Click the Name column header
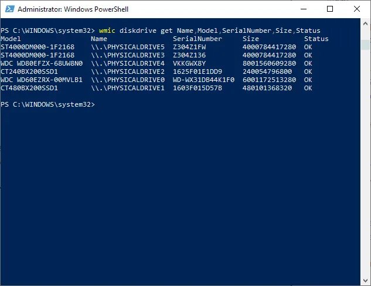The image size is (371, 286). pos(99,39)
